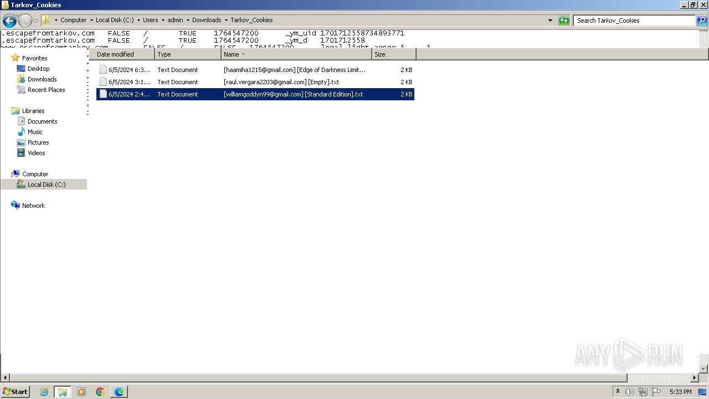Select Computer in navigation pane
Viewport: 709px width, 399px height.
35,174
